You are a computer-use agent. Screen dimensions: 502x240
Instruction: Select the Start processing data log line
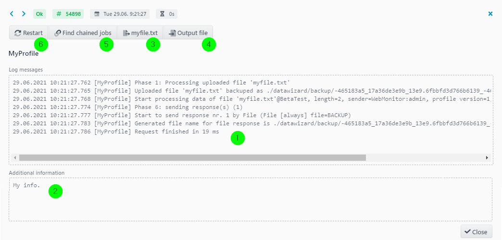click(251, 99)
